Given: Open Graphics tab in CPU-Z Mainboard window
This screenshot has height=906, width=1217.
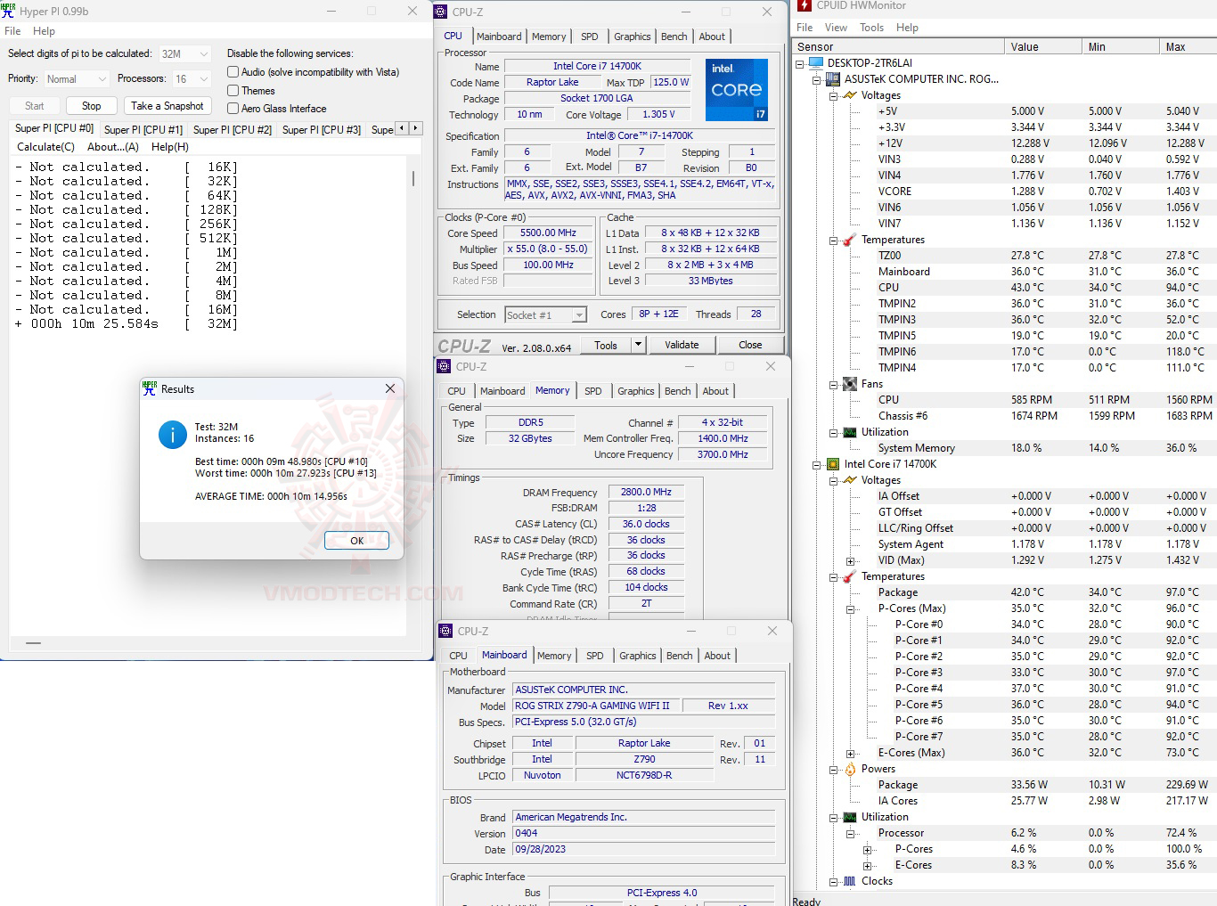Looking at the screenshot, I should (638, 656).
